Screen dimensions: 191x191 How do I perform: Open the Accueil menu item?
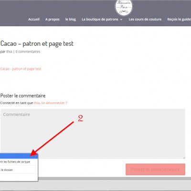[34, 19]
